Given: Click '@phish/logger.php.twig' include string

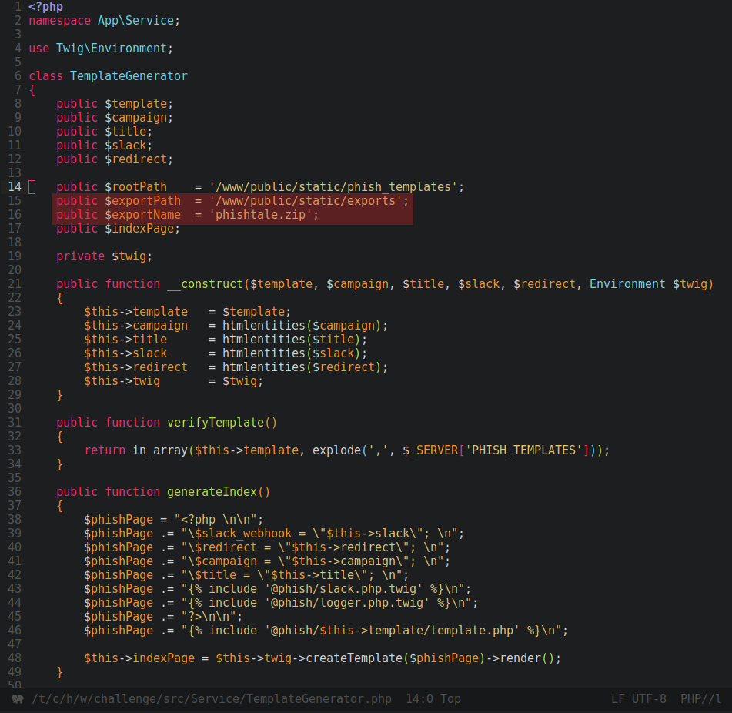Looking at the screenshot, I should (347, 603).
